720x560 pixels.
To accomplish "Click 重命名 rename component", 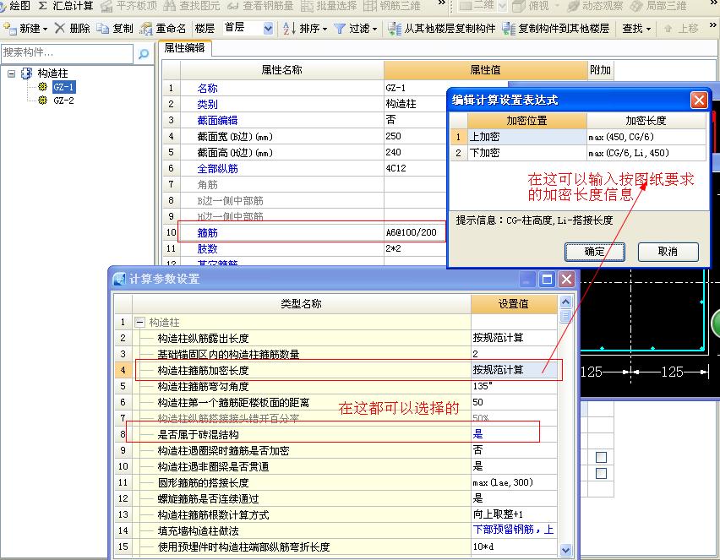I will click(x=162, y=29).
